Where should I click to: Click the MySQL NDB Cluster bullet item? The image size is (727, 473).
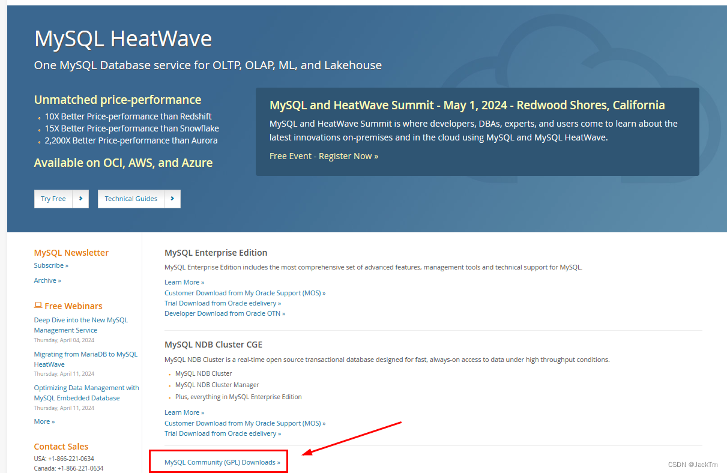[204, 373]
